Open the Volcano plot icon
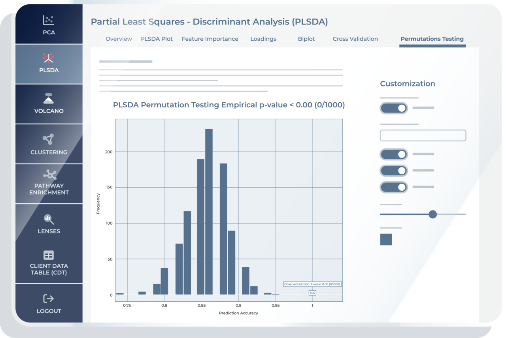 coord(49,98)
